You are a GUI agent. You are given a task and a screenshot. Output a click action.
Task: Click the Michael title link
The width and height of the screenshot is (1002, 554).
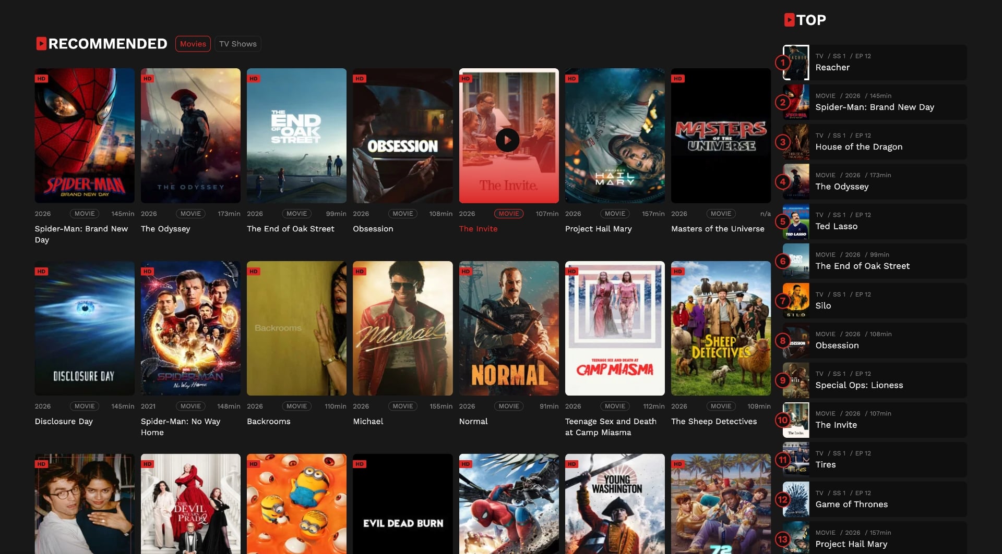(368, 421)
